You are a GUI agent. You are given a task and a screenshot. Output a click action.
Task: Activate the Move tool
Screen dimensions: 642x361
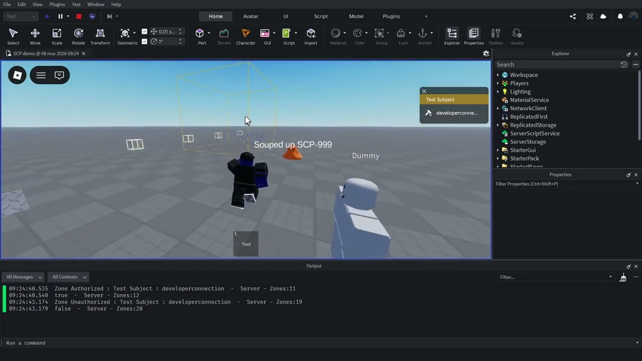35,36
